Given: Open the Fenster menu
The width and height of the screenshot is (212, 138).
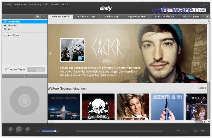Looking at the screenshot, I should (x=55, y=4).
